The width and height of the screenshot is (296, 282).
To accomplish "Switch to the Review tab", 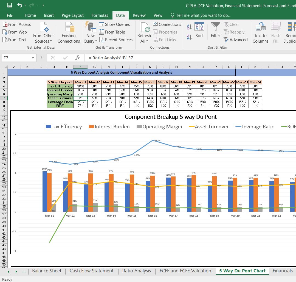I will [139, 15].
